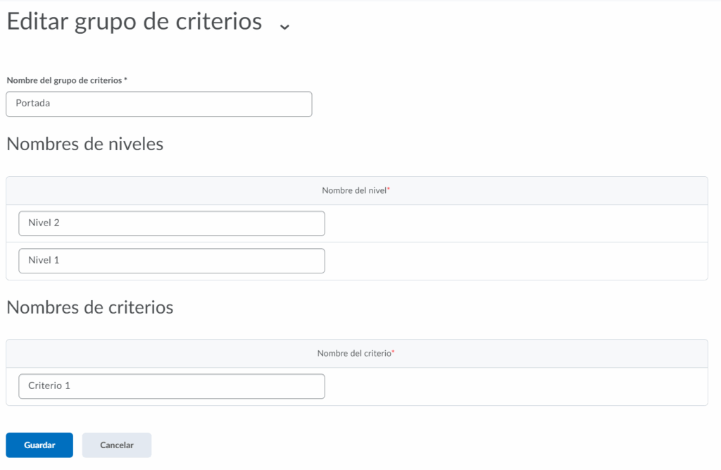Click red asterisk beside Nombre del criterio
Image resolution: width=721 pixels, height=470 pixels.
(x=393, y=353)
